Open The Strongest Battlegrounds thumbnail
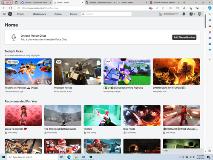 63,116
